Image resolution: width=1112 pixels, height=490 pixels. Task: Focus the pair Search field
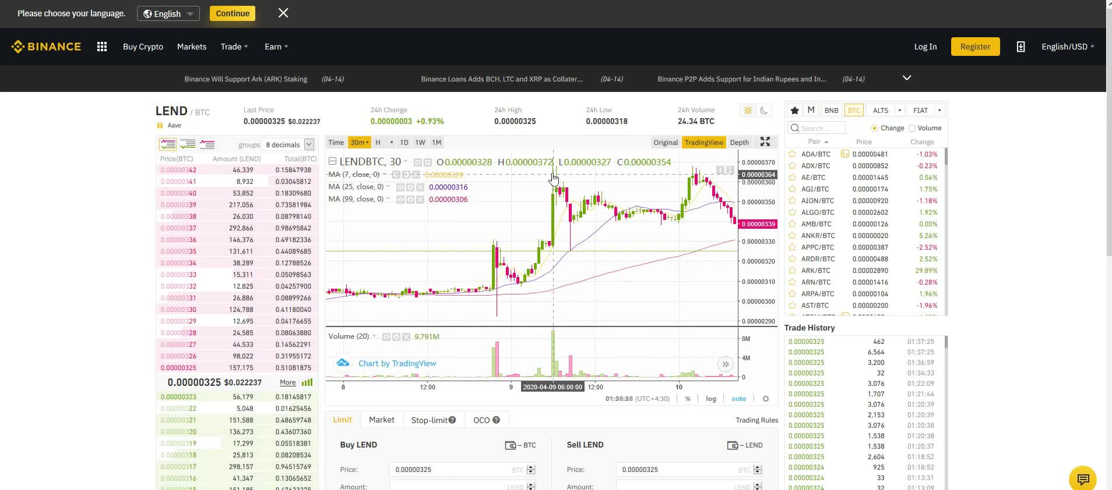(x=816, y=128)
